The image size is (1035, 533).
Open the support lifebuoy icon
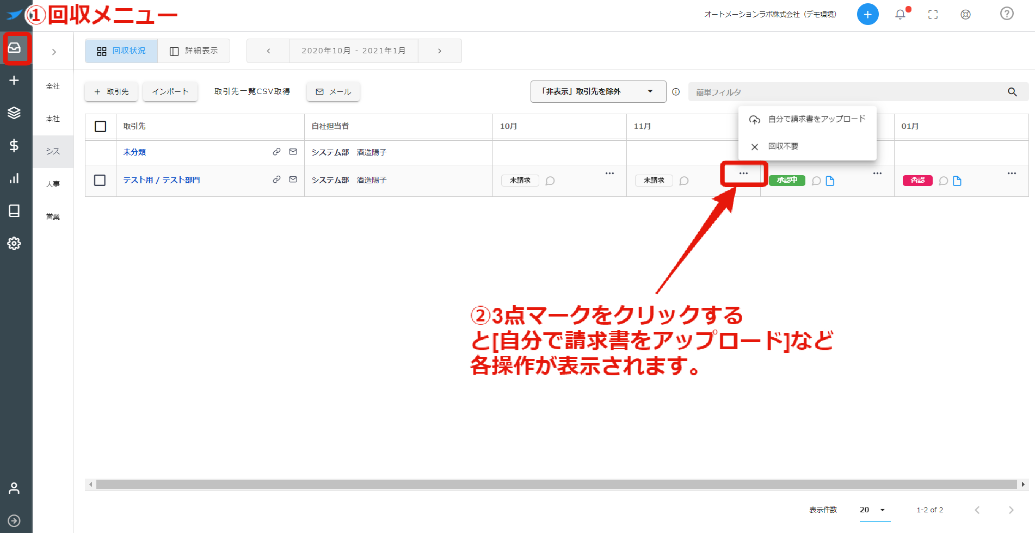point(965,15)
